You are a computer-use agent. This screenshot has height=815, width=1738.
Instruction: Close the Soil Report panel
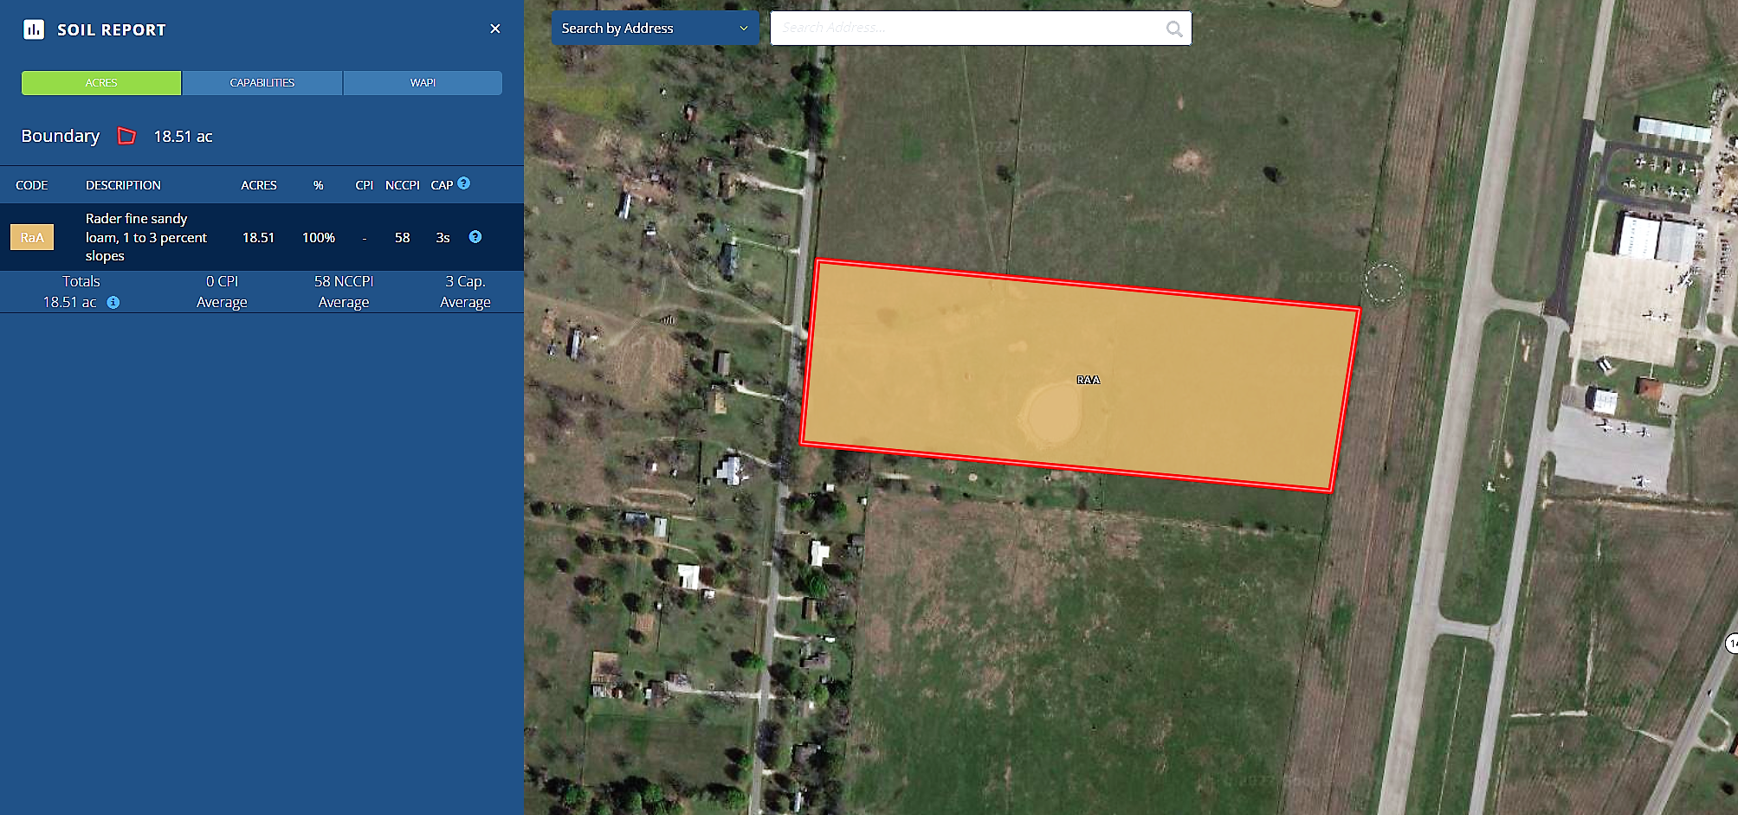point(495,29)
